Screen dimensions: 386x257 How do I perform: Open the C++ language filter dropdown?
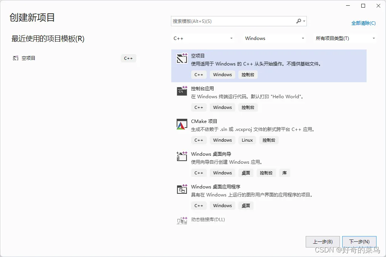point(203,38)
